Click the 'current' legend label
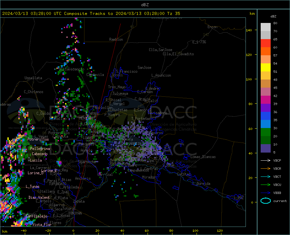Screen dimensions: 290x235 click(280, 201)
